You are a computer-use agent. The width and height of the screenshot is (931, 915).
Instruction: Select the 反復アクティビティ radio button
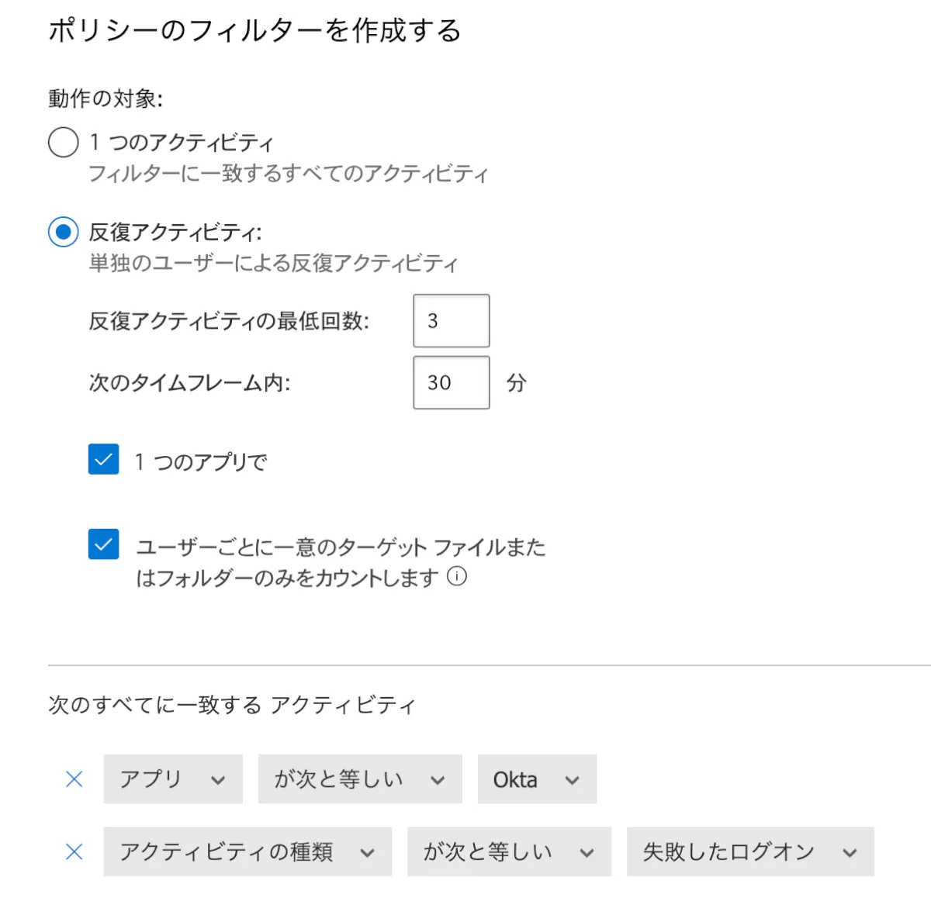(64, 232)
